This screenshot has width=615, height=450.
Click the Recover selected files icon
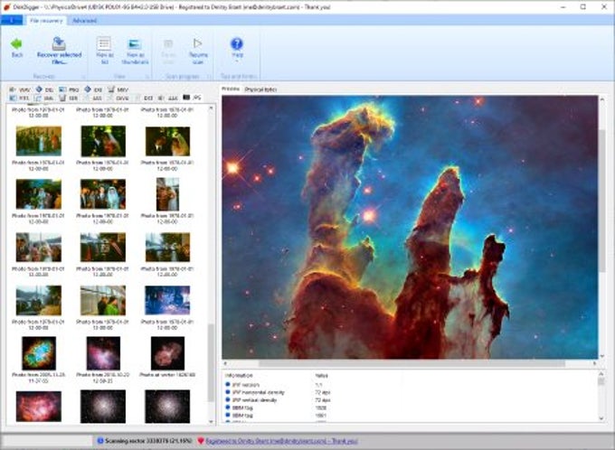58,43
